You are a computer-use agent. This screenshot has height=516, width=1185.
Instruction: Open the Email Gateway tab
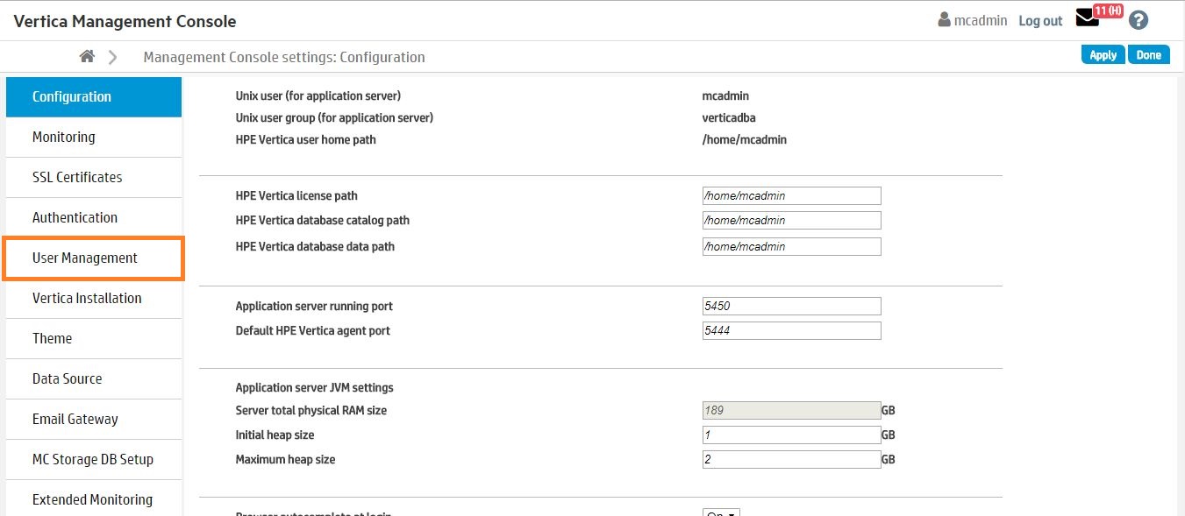[x=93, y=420]
